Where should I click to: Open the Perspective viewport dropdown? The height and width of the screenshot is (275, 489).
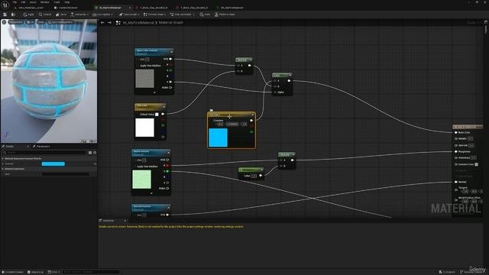[15, 22]
